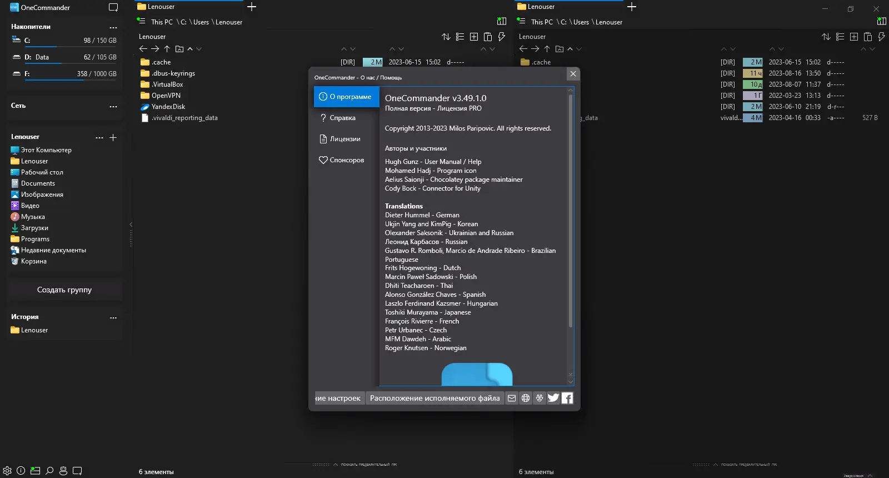This screenshot has width=889, height=478.
Task: Click the info icon in bottom toolbar
Action: point(21,471)
